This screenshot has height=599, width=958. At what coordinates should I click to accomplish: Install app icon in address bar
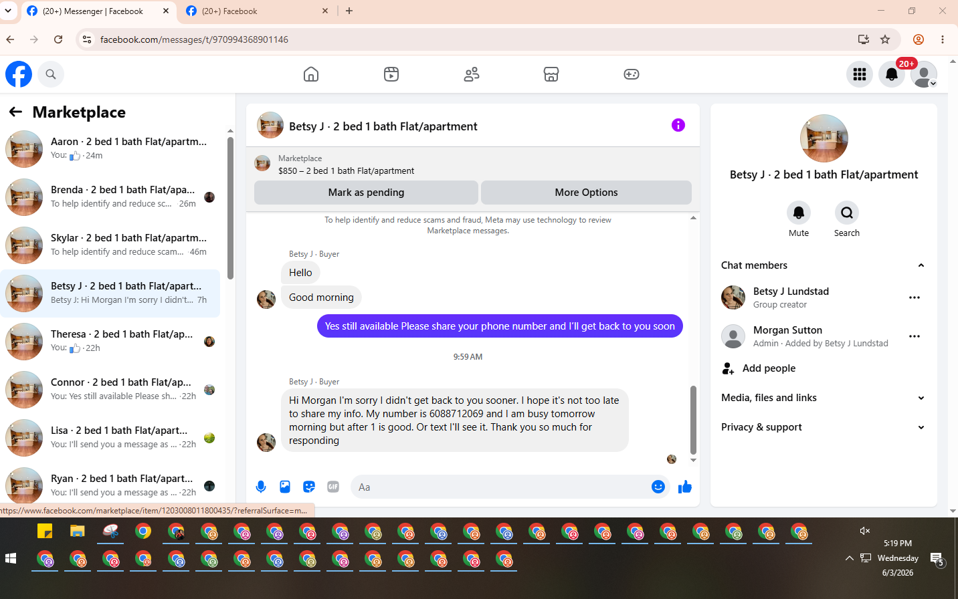click(x=864, y=39)
